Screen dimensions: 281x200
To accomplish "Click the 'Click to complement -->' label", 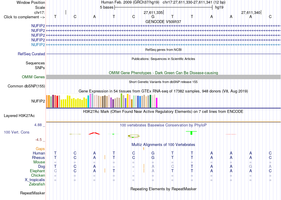I will pyautogui.click(x=24, y=17).
